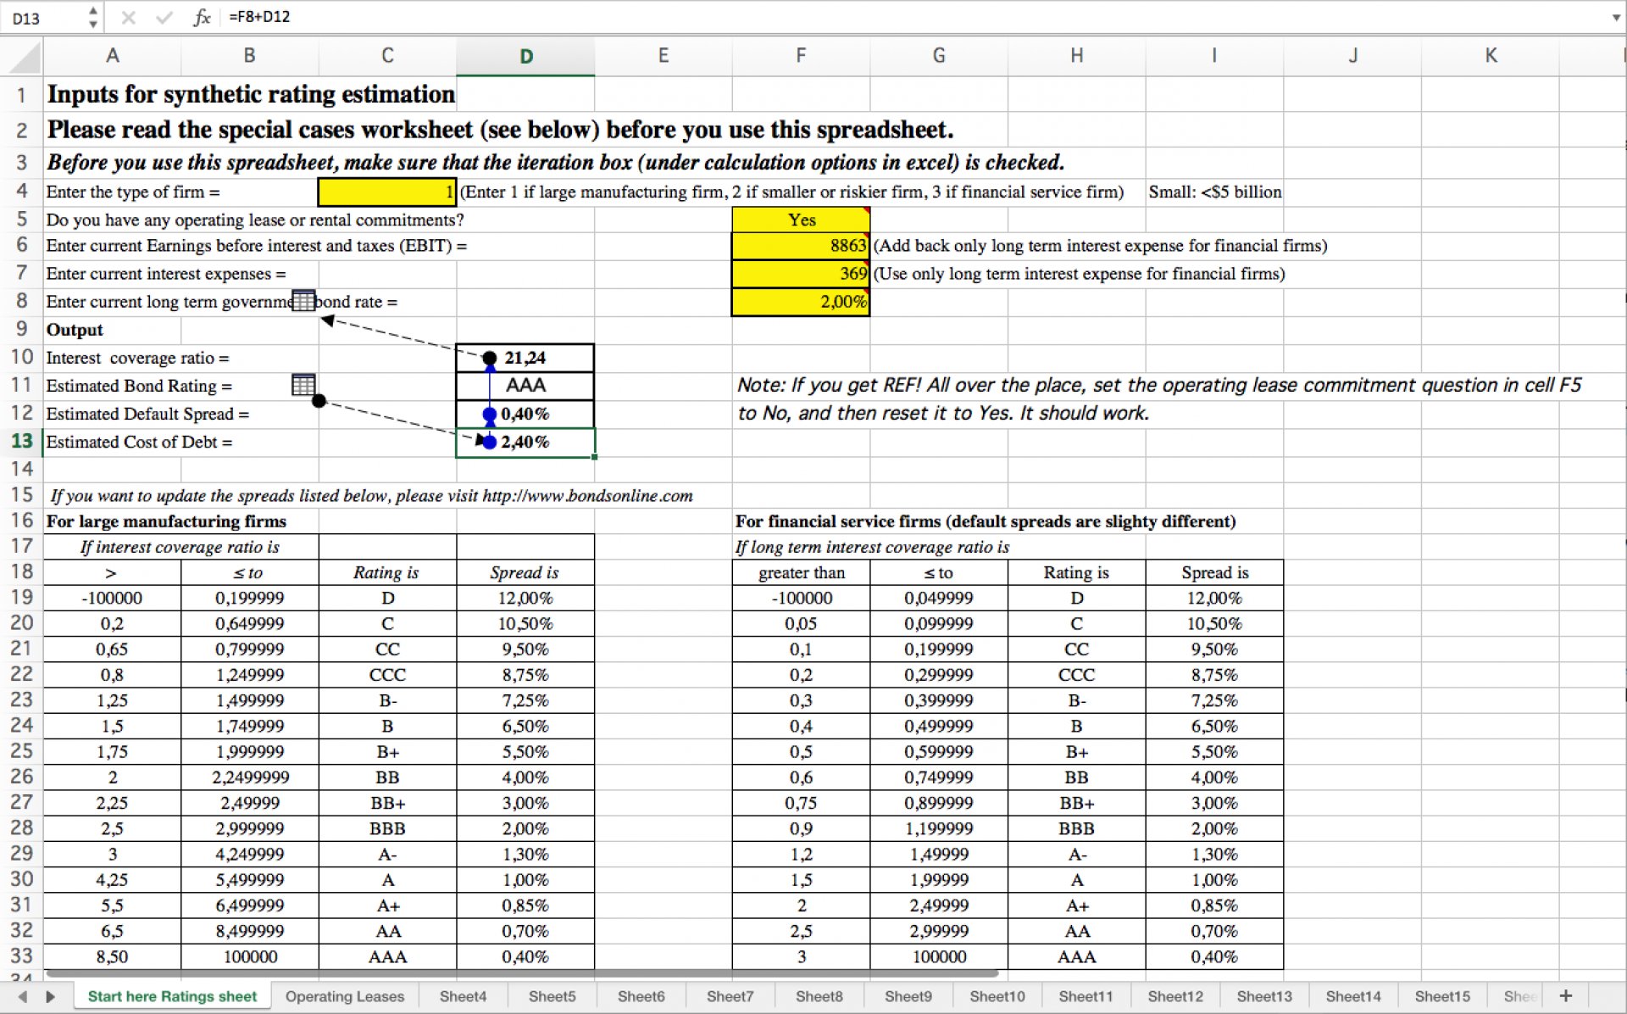Switch to the Sheet6 tab
Viewport: 1627px width, 1014px height.
pyautogui.click(x=641, y=996)
